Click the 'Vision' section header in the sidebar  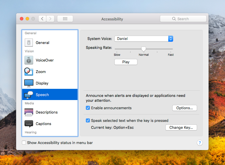point(29,51)
